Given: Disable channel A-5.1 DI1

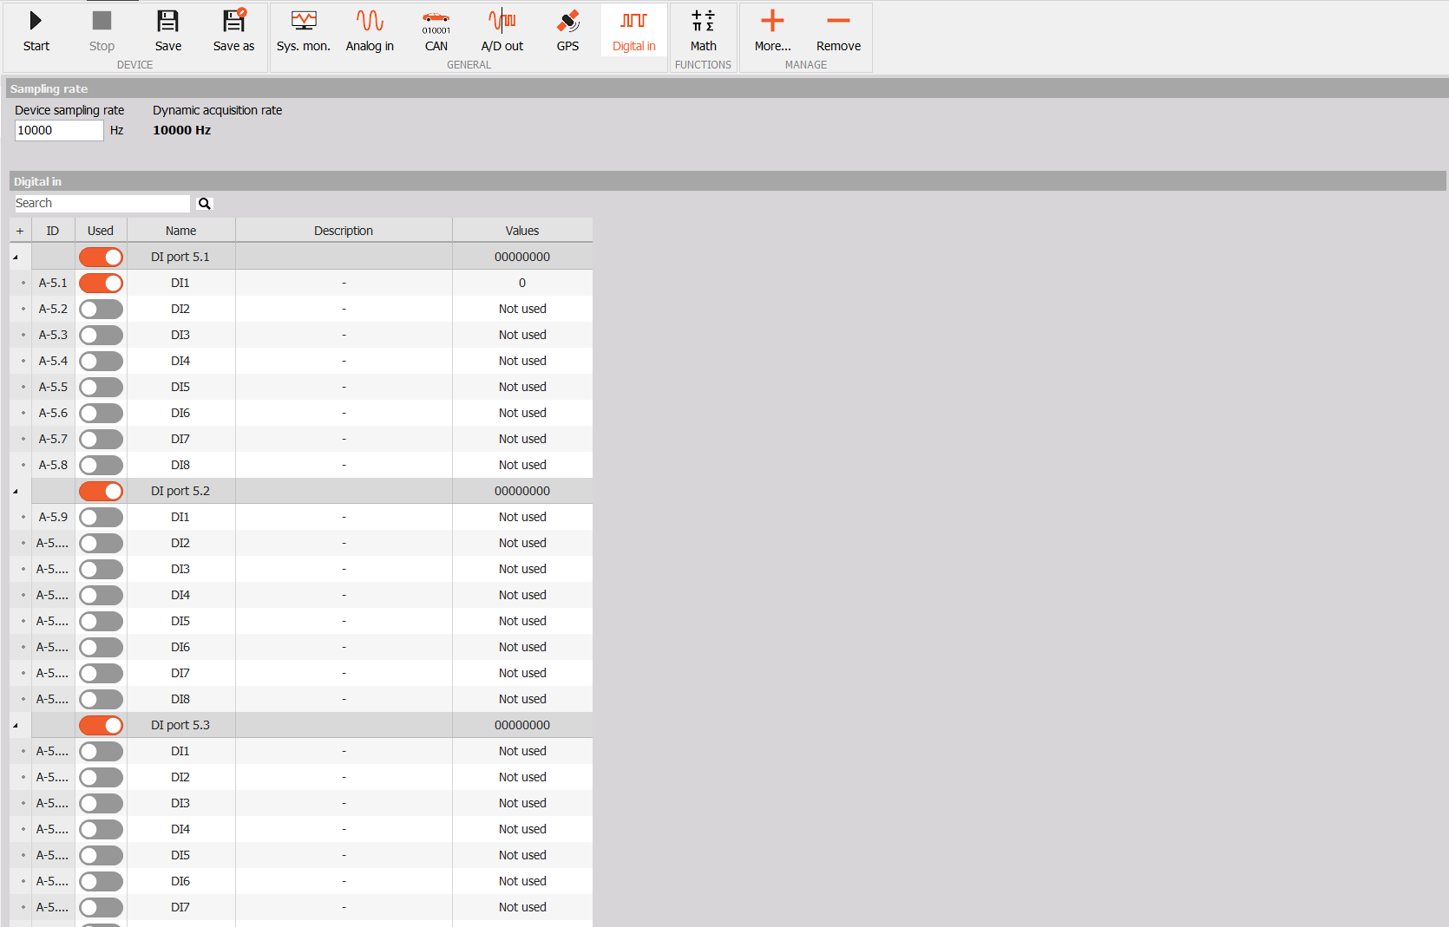Looking at the screenshot, I should pyautogui.click(x=101, y=283).
